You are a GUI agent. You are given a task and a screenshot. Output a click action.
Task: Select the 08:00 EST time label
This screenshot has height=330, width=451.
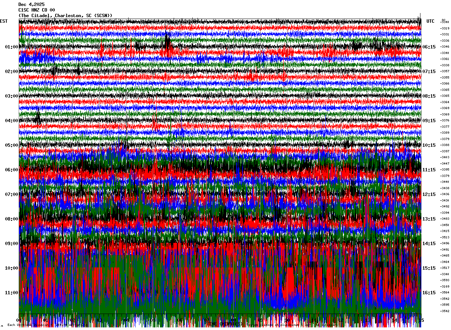click(12, 219)
